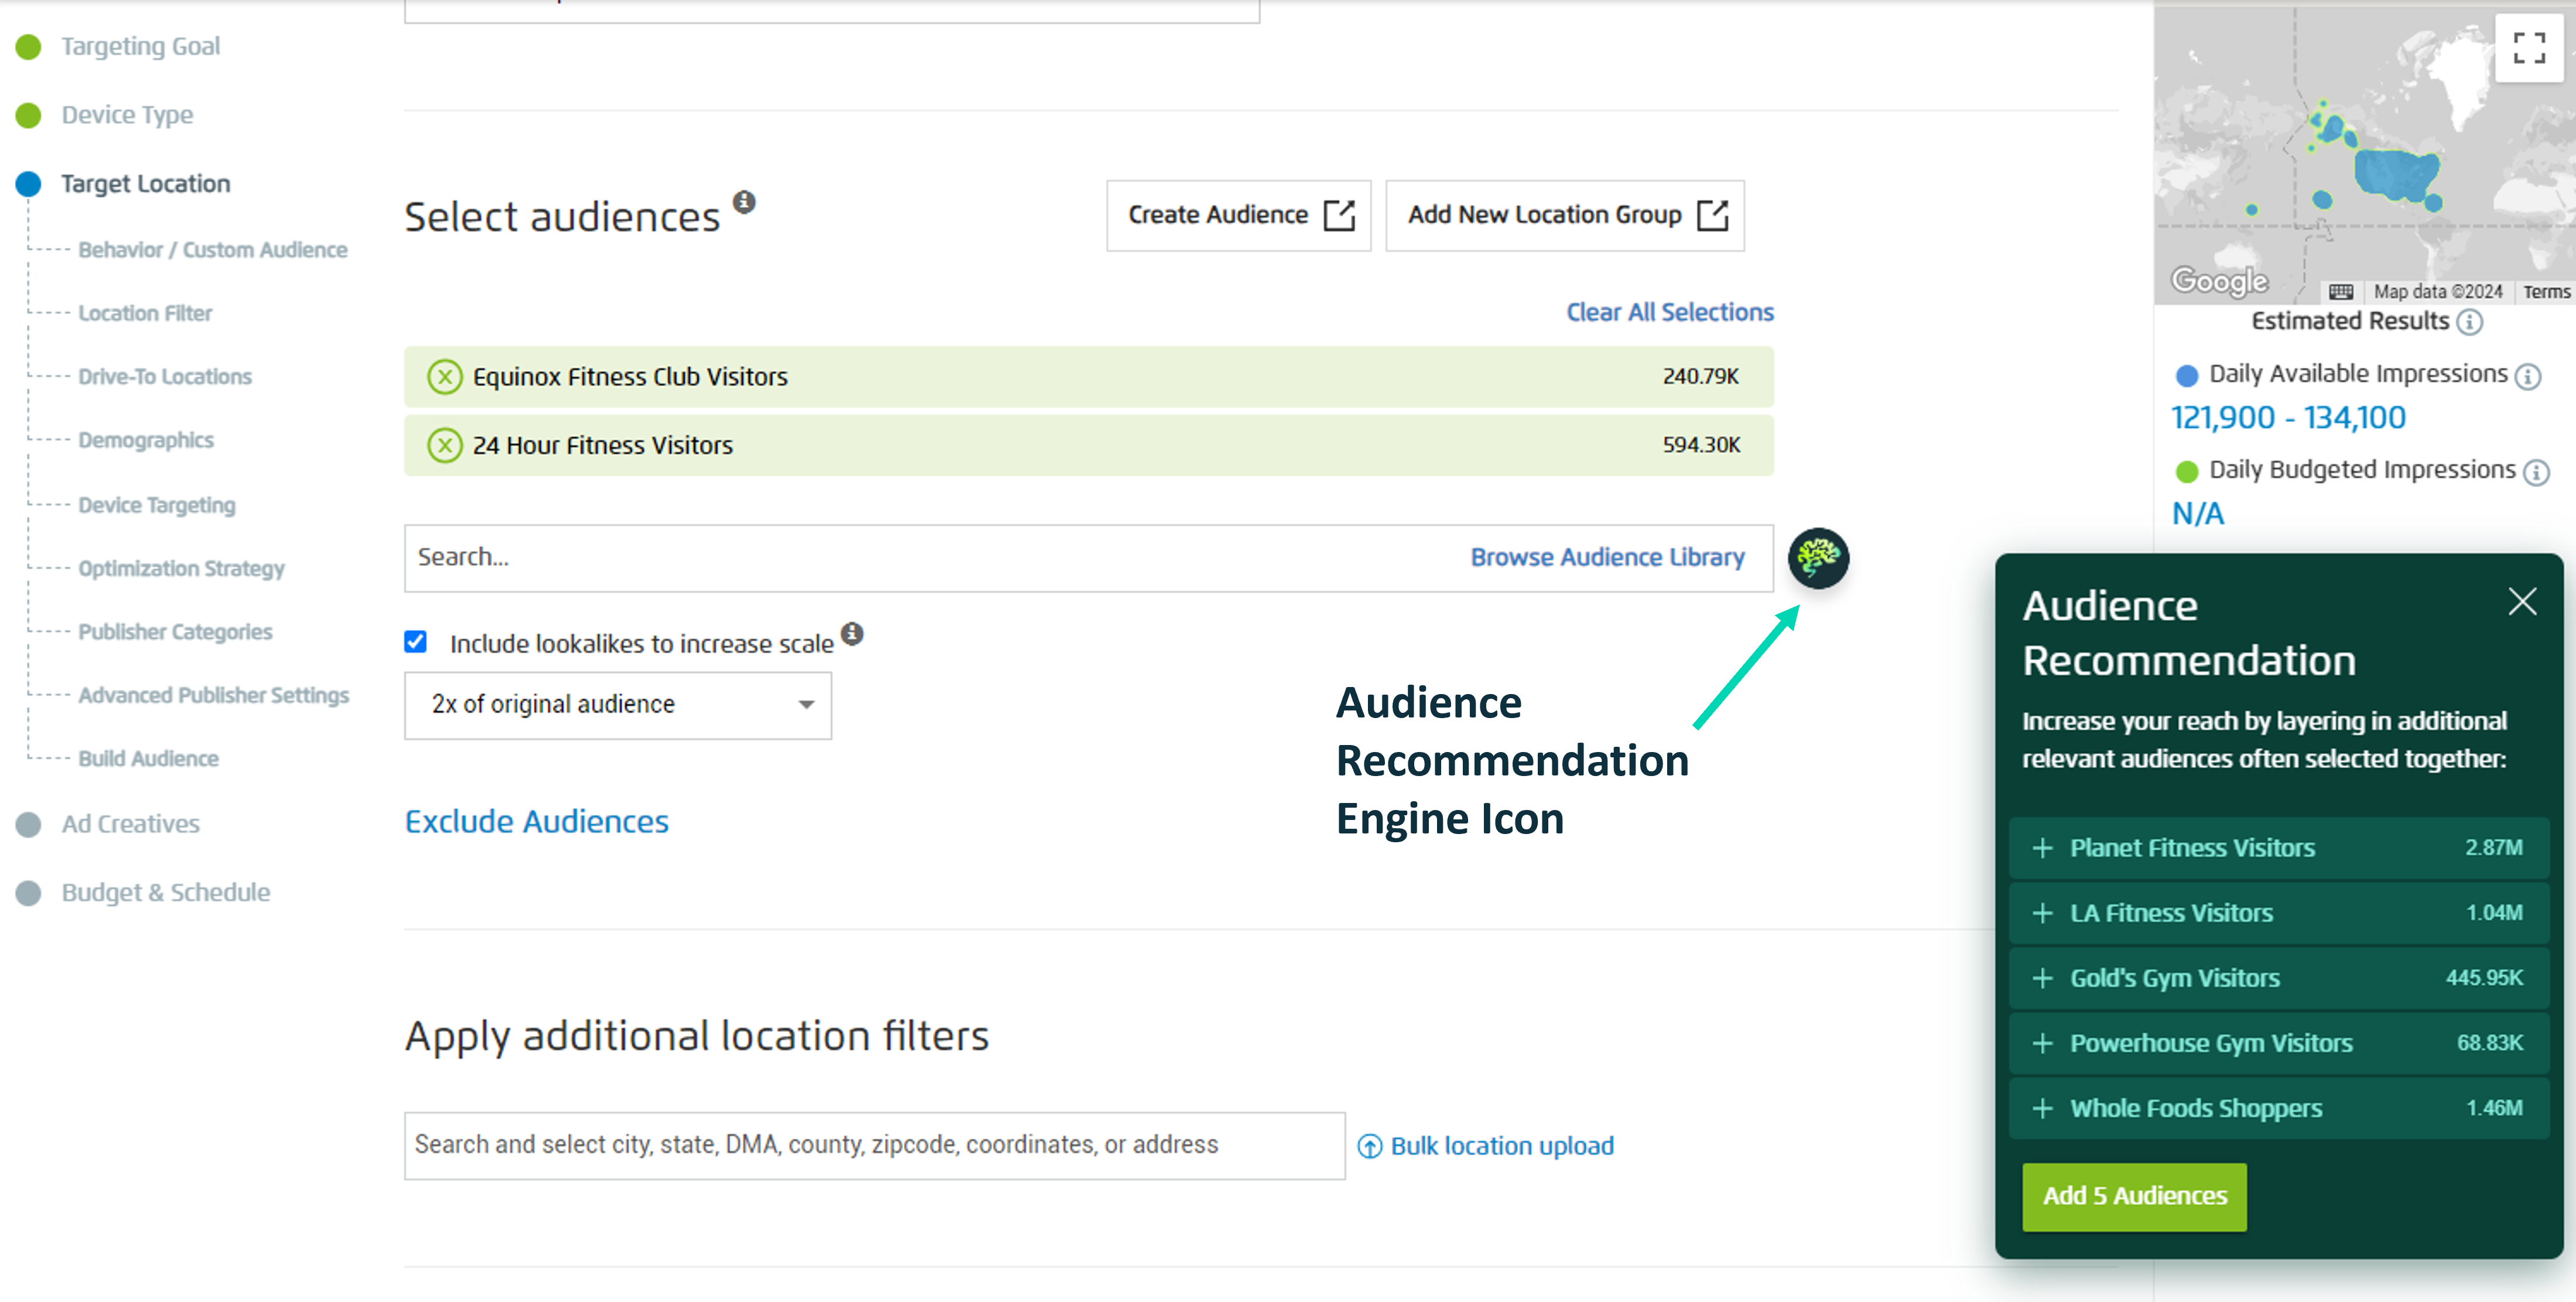Uncheck Include lookalikes to increase scale
Image resolution: width=2576 pixels, height=1302 pixels.
pos(415,642)
